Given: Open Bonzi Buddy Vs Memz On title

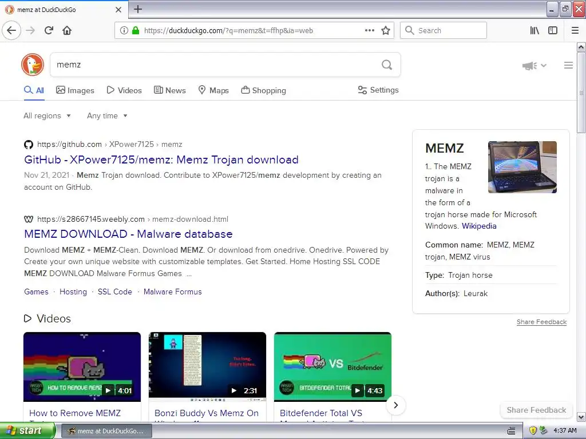Looking at the screenshot, I should click(x=206, y=413).
